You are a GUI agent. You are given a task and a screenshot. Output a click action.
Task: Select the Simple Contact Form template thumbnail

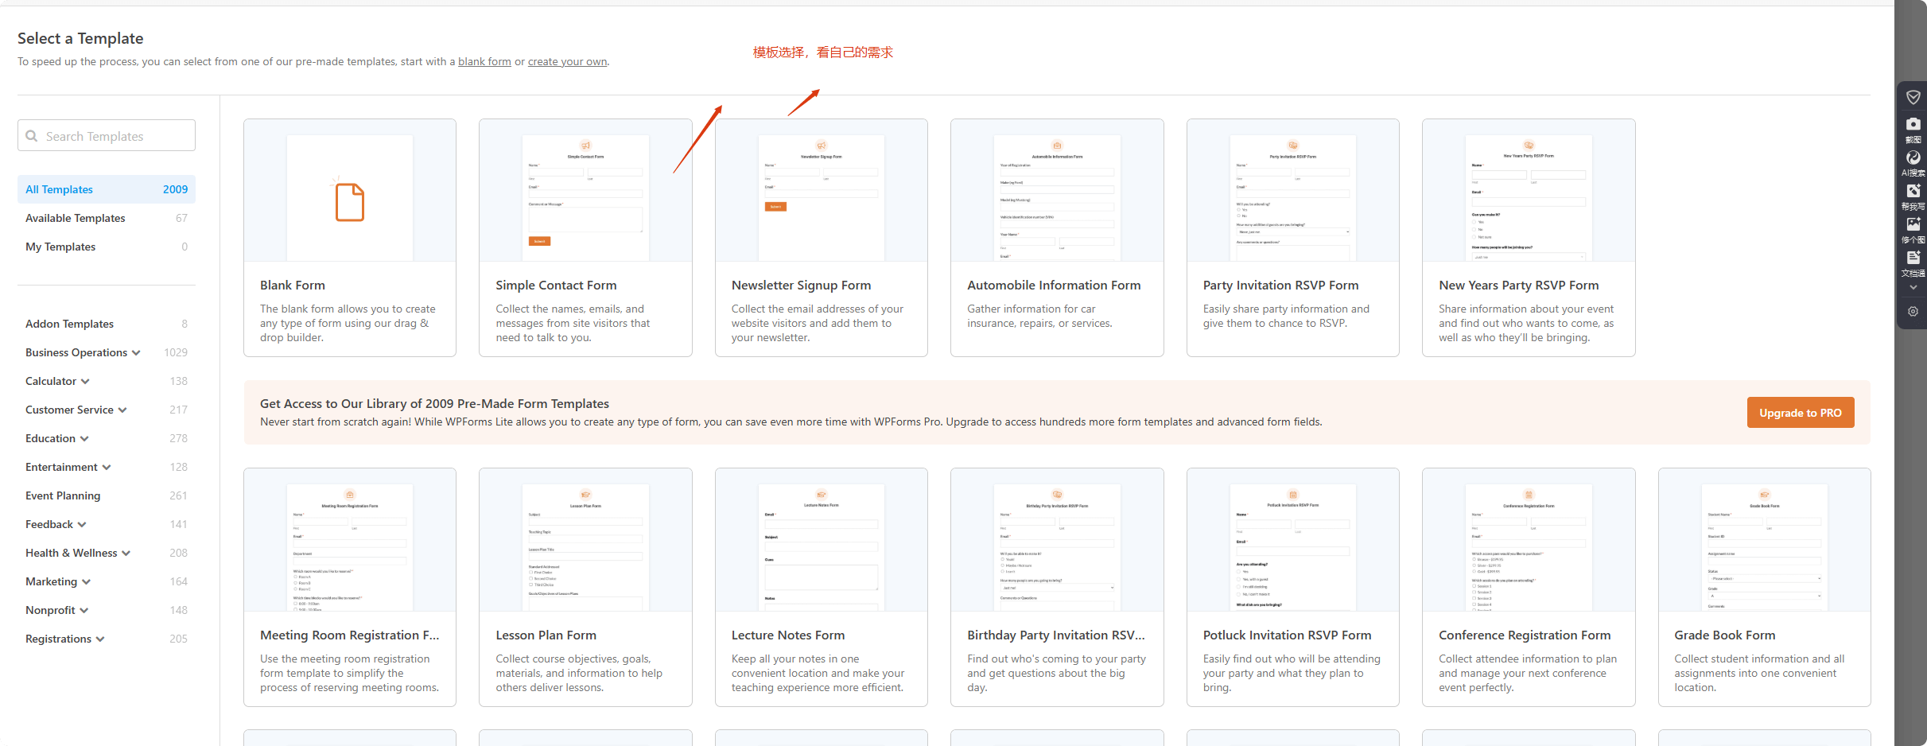point(585,191)
